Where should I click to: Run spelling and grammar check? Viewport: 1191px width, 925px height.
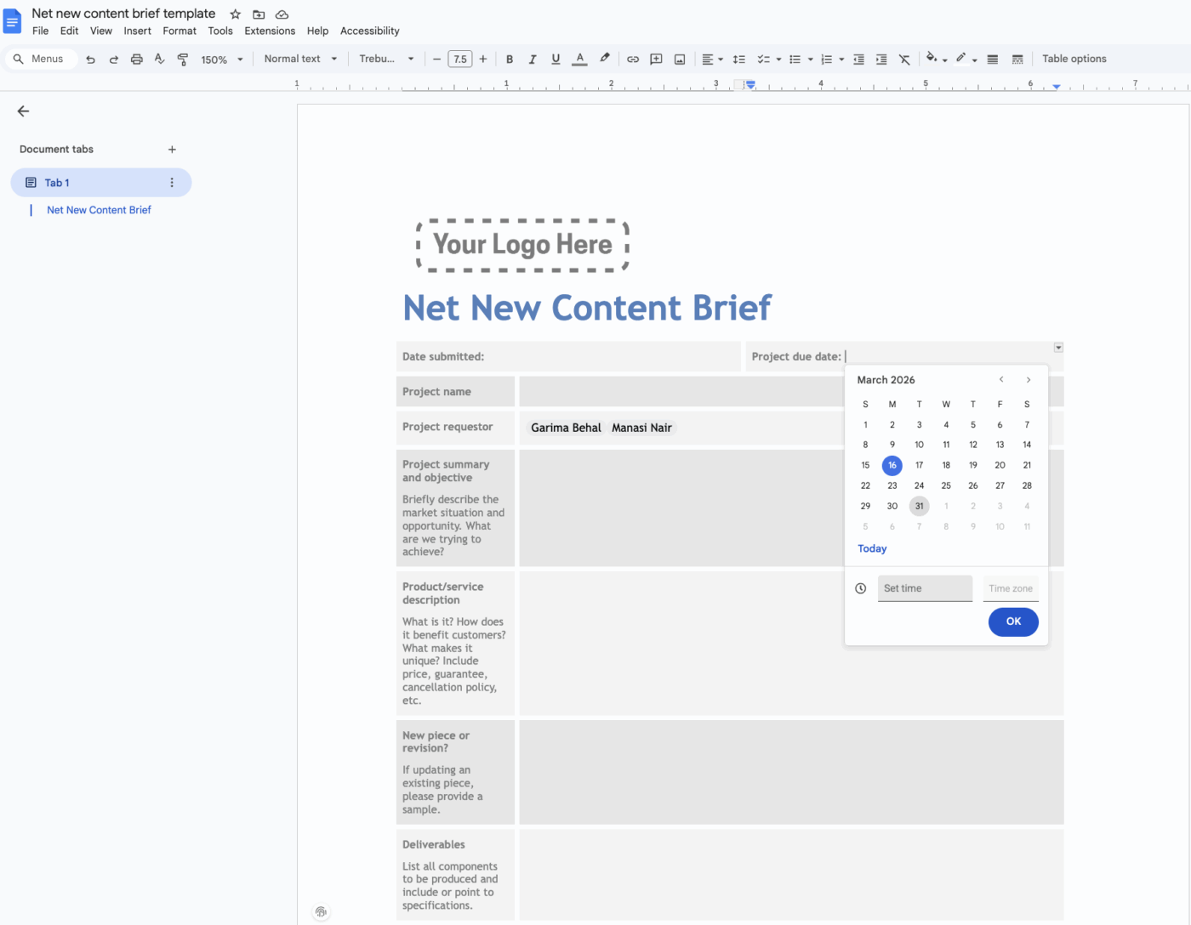tap(159, 60)
